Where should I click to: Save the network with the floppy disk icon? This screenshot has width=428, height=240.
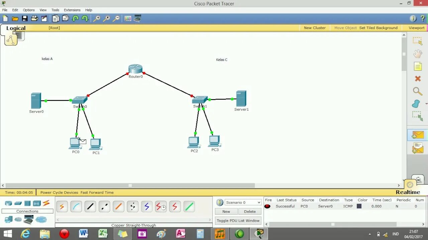click(25, 19)
